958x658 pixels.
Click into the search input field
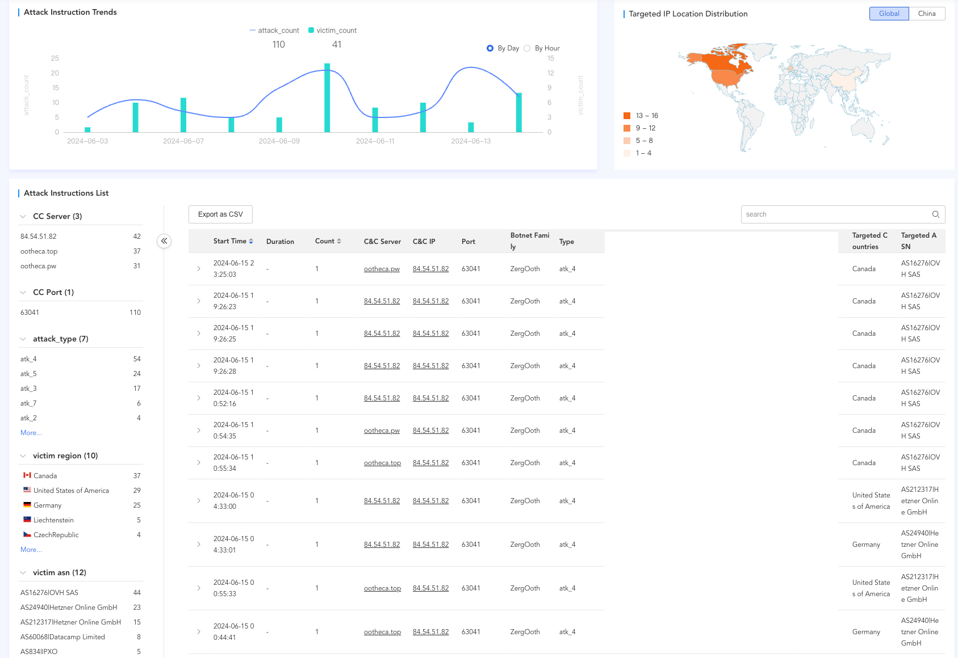click(835, 214)
